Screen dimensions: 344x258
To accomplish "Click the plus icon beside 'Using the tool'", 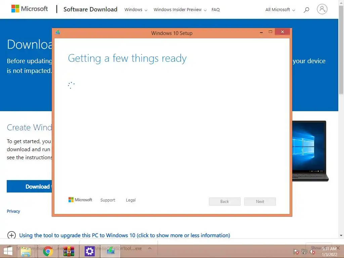I will [11, 235].
